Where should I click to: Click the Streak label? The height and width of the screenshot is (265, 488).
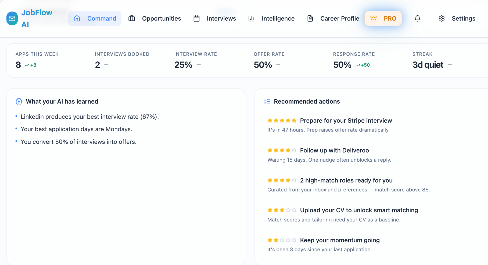coord(422,54)
